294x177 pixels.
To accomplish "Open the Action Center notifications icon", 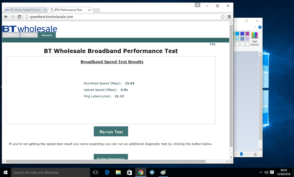I will coord(272,172).
